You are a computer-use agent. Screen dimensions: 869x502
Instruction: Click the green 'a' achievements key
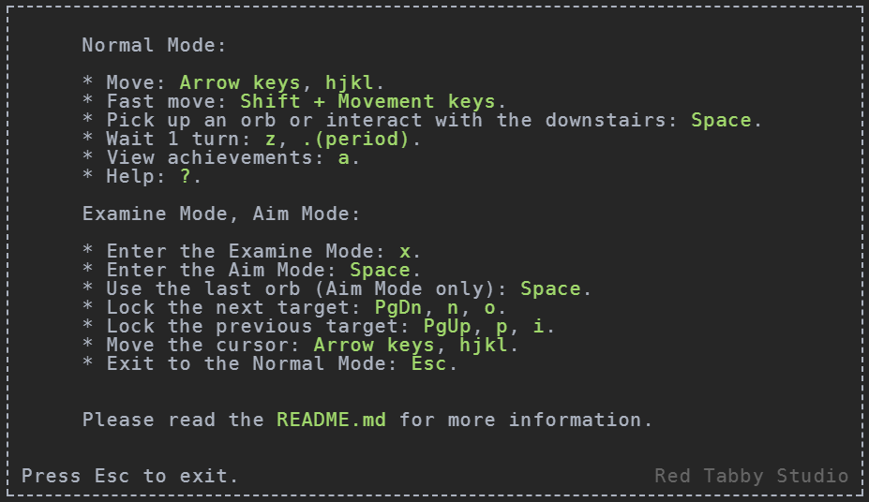[344, 157]
